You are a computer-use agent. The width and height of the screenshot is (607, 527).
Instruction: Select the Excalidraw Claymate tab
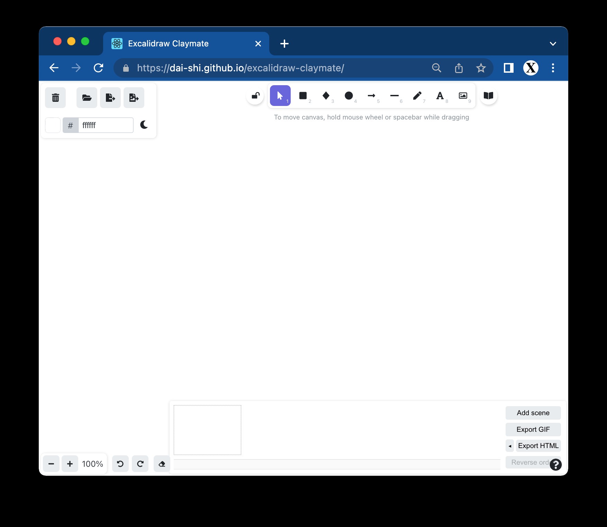[x=186, y=44]
